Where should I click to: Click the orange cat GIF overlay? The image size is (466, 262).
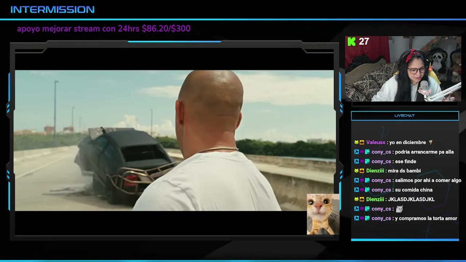pyautogui.click(x=323, y=214)
